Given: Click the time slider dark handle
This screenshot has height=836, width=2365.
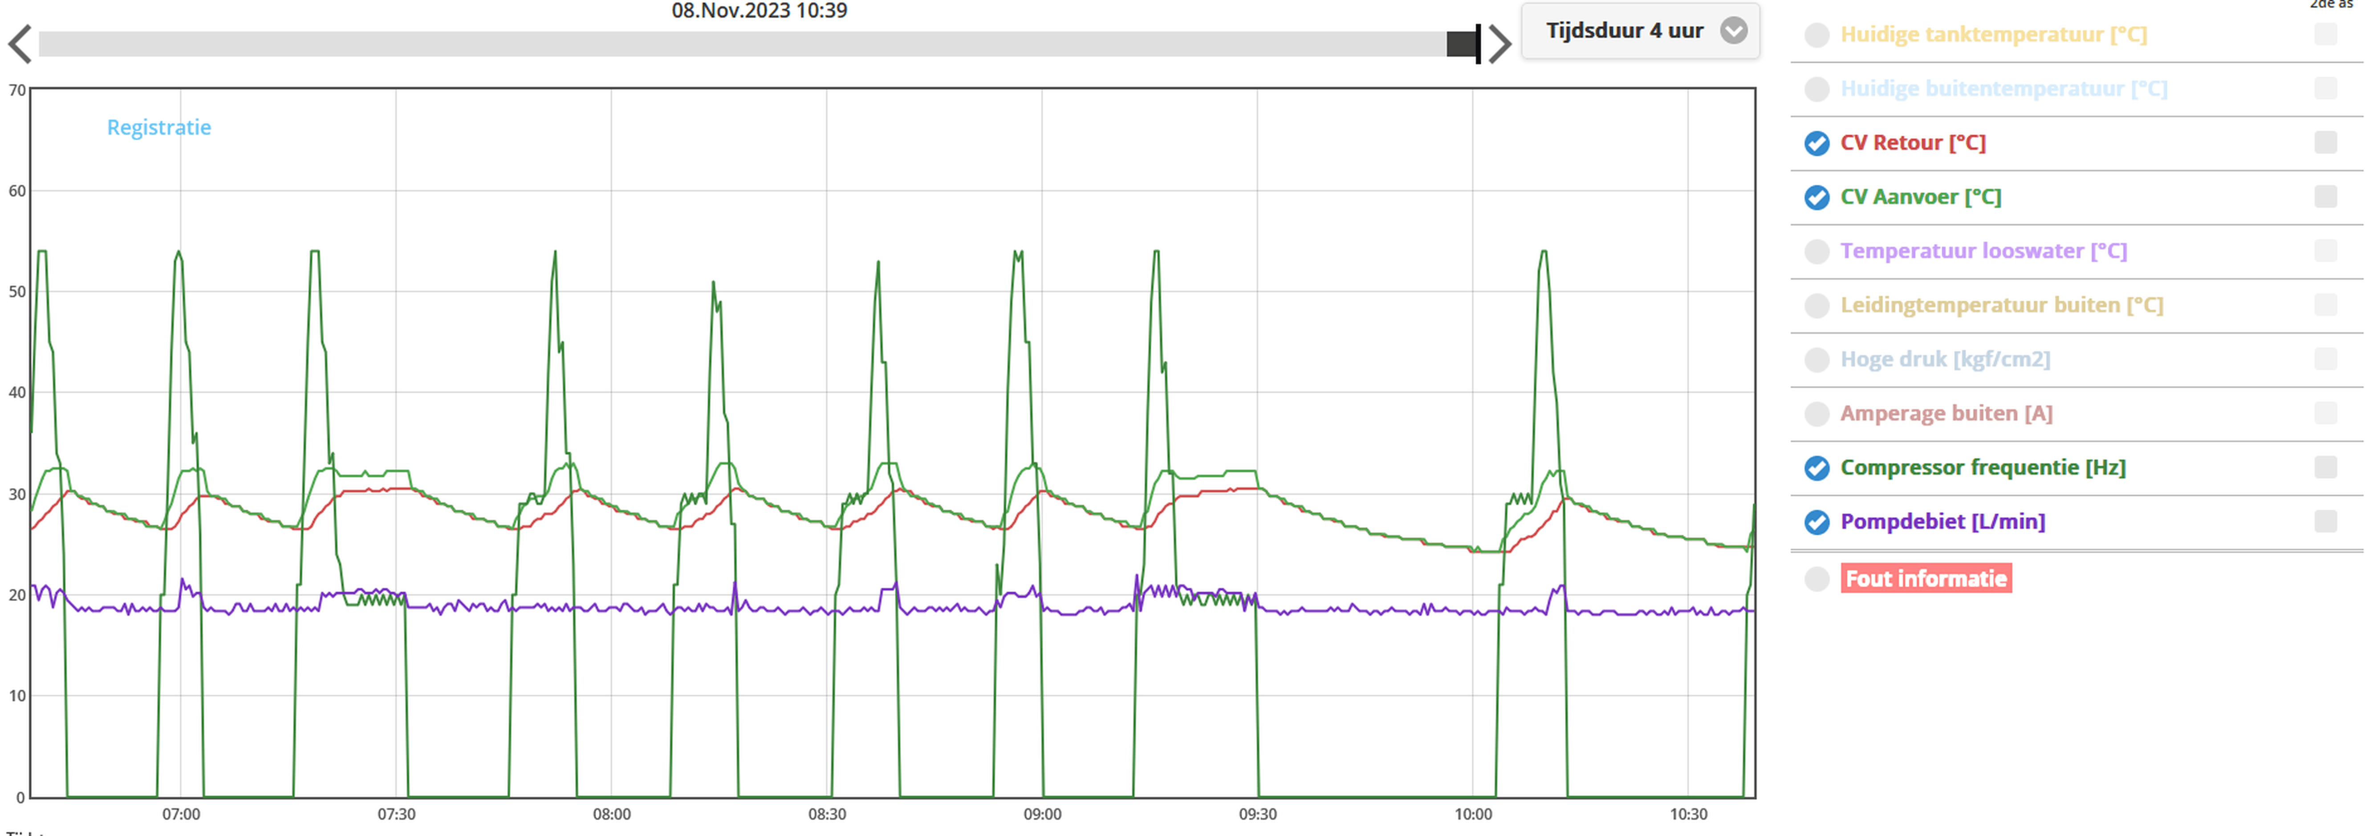Looking at the screenshot, I should pyautogui.click(x=1463, y=44).
